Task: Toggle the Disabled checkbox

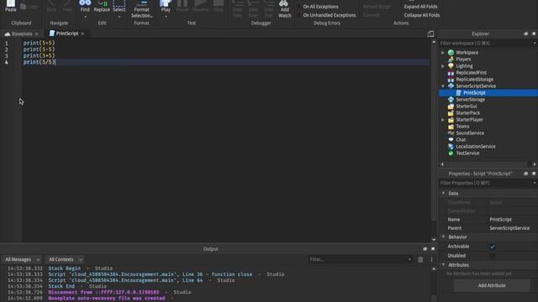Action: point(493,255)
